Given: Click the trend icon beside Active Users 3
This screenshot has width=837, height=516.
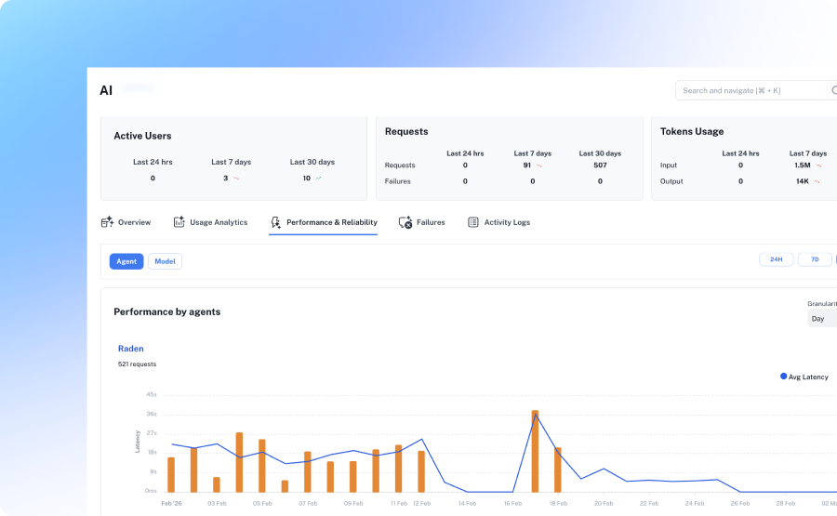Looking at the screenshot, I should [236, 179].
